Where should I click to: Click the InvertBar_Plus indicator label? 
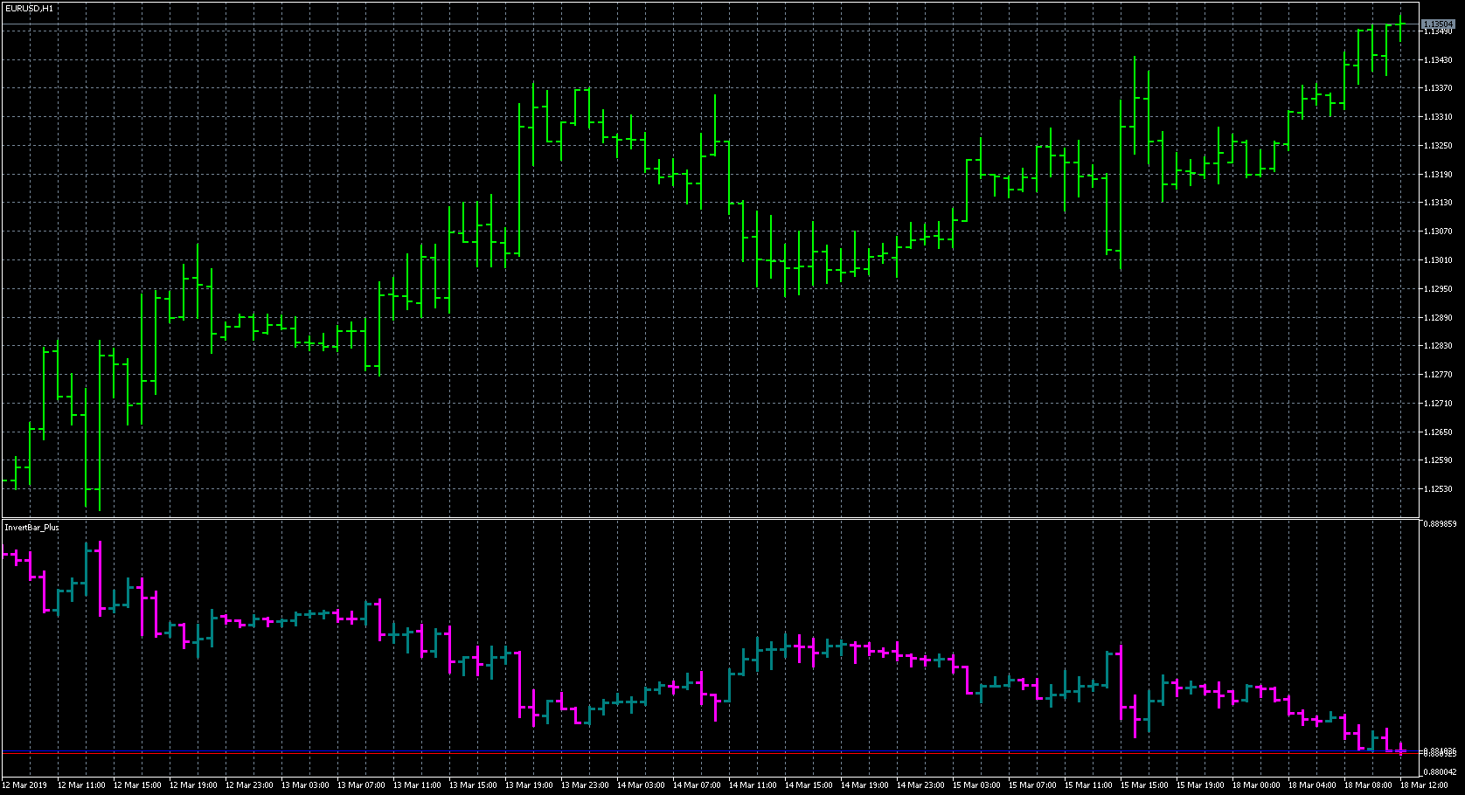32,528
